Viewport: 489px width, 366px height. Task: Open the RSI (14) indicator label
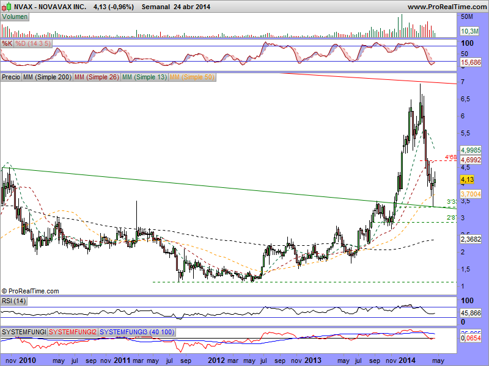[13, 301]
